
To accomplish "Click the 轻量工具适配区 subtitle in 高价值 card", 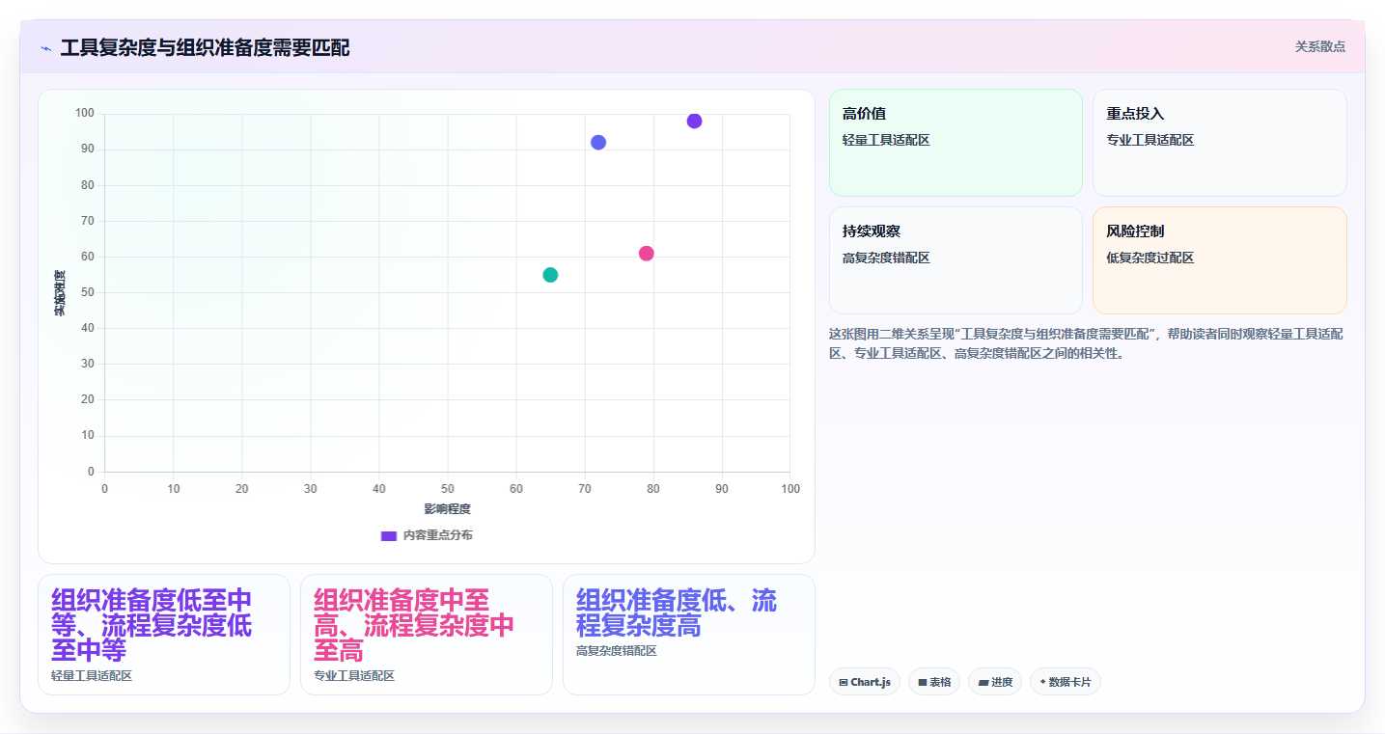I will point(886,140).
